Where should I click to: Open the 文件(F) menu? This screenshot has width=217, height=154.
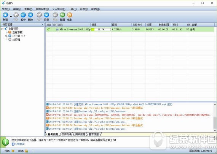(6, 9)
